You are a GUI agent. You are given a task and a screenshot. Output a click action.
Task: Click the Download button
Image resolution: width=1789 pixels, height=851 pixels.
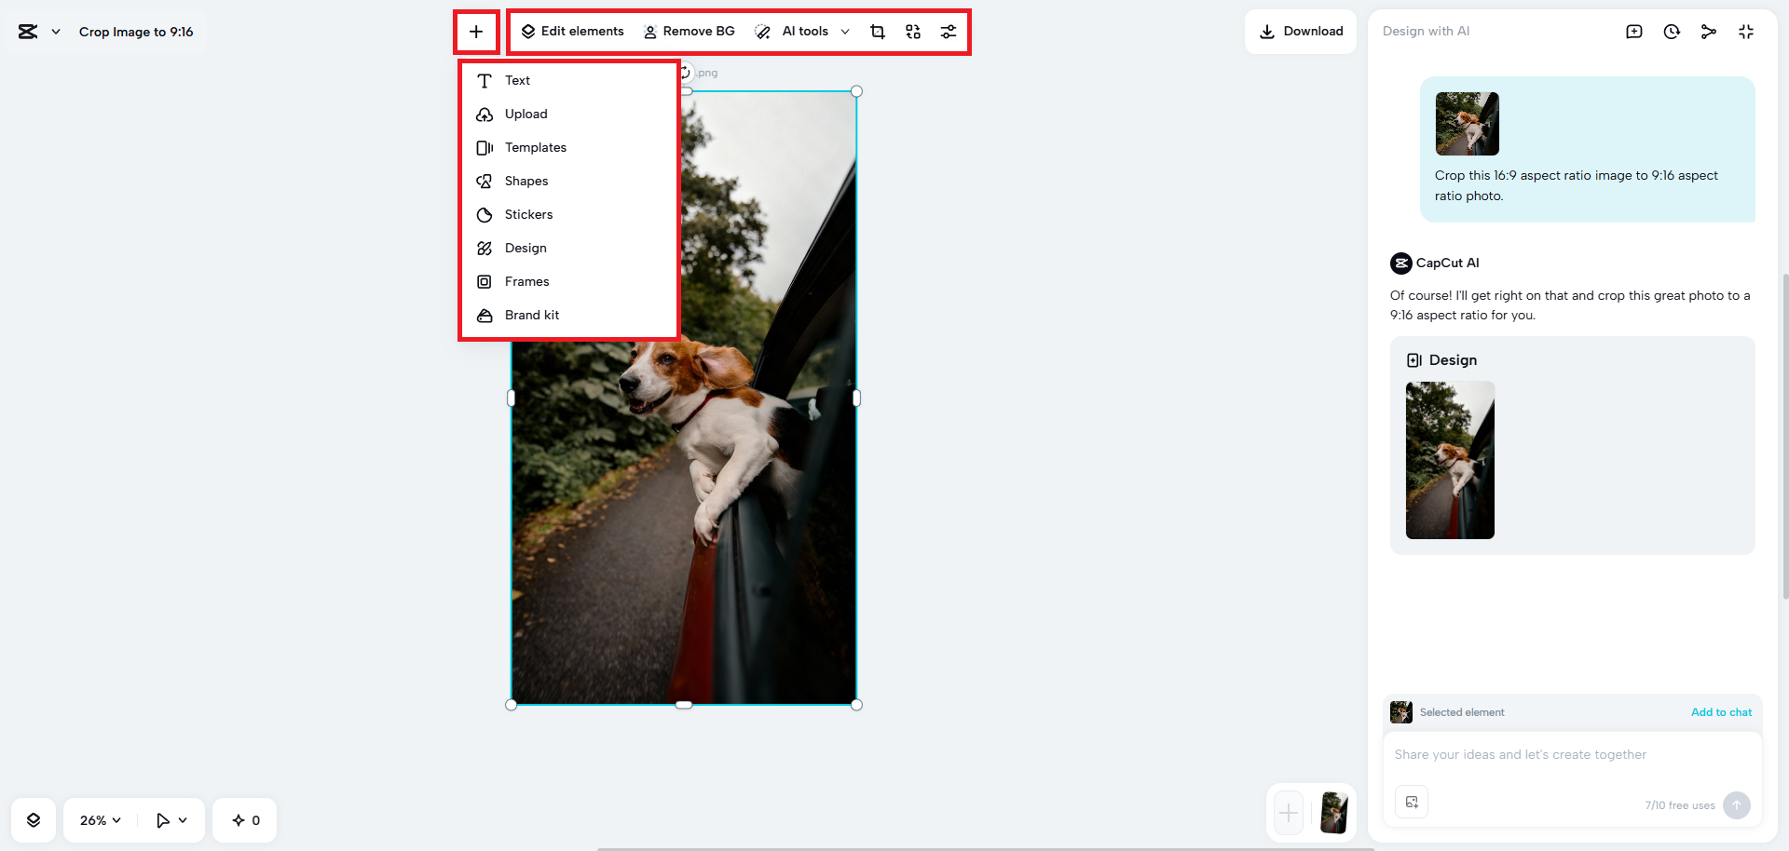[1301, 32]
